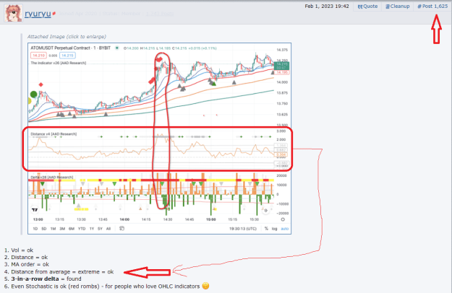This screenshot has width=452, height=293.
Task: Click the large green circle chart marker
Action: click(x=34, y=94)
